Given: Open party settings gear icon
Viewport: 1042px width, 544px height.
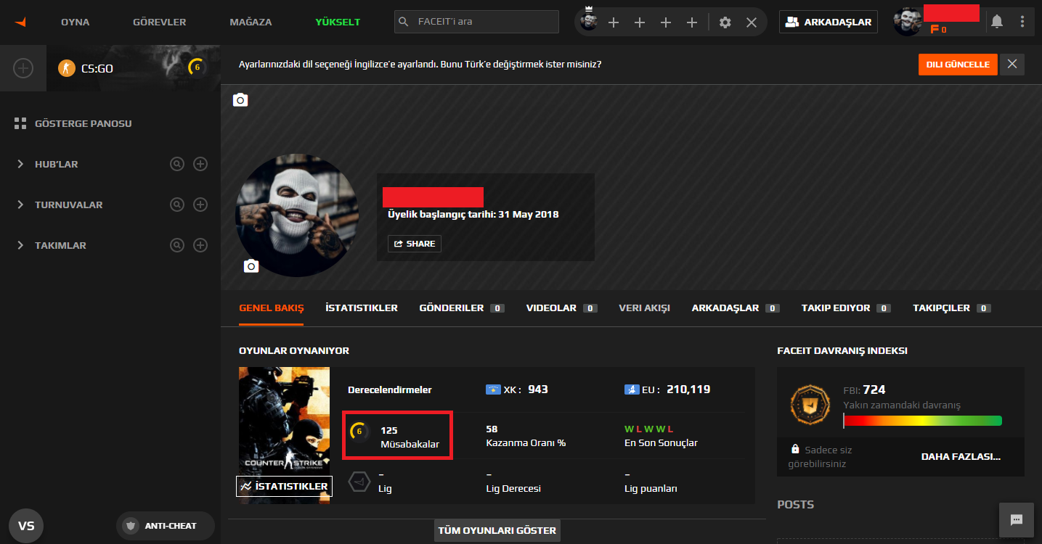Looking at the screenshot, I should click(x=725, y=22).
